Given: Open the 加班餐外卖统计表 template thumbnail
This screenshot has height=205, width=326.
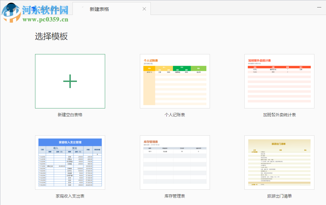Looking at the screenshot, I should [279, 81].
